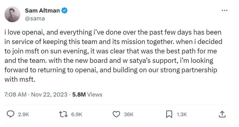Open the three-dot more options menu

pos(224,11)
